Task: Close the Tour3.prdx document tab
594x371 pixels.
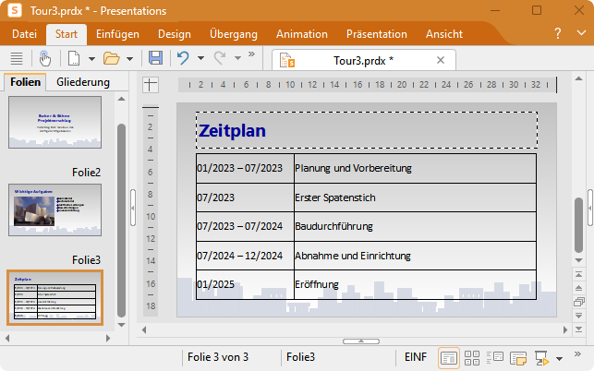Action: click(441, 60)
